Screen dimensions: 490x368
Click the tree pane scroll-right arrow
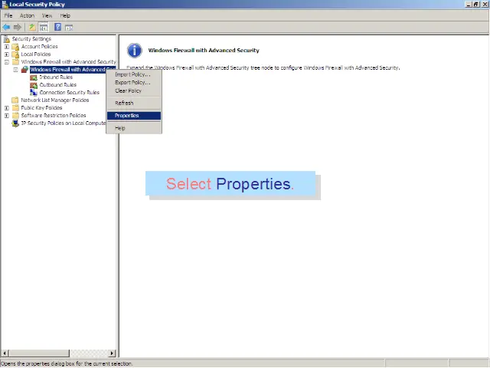coord(112,353)
